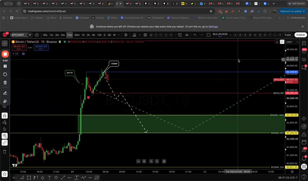Screen dimensions: 308x181
Task: Create an alert with the alarm clock icon
Action: (x=180, y=35)
